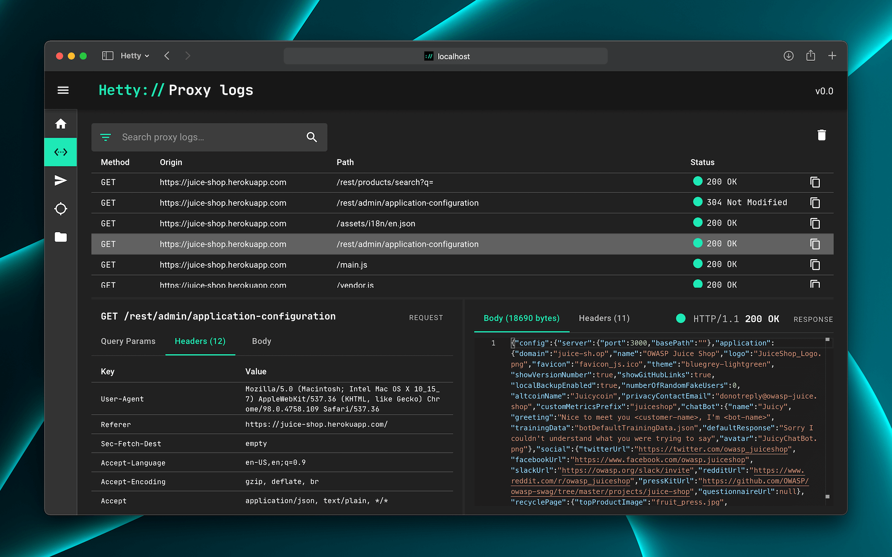Viewport: 892px width, 557px height.
Task: Clear all proxy logs with the trash icon
Action: [822, 135]
